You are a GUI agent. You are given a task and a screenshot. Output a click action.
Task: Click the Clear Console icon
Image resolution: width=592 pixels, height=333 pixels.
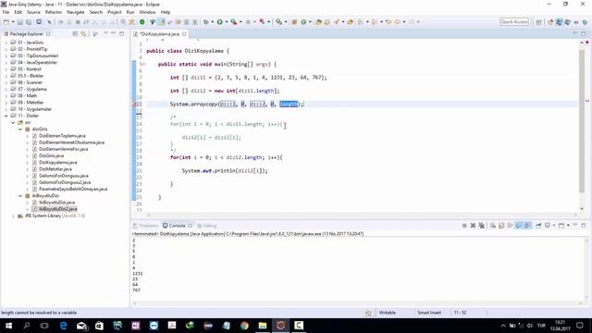(493, 226)
